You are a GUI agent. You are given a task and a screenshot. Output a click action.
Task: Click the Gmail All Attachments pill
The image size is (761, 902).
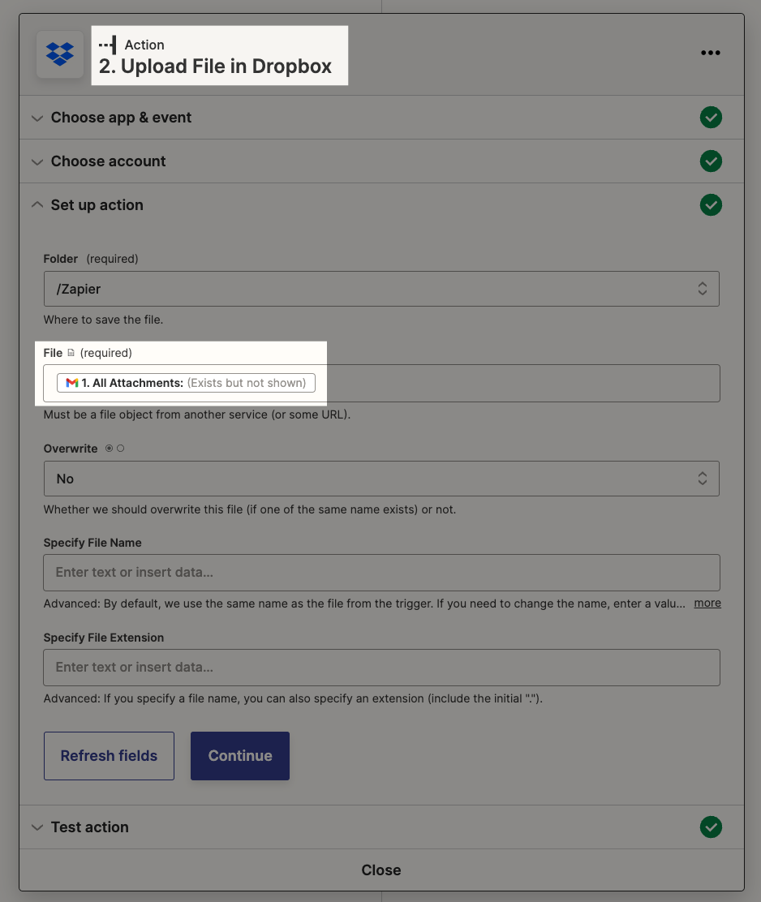186,383
